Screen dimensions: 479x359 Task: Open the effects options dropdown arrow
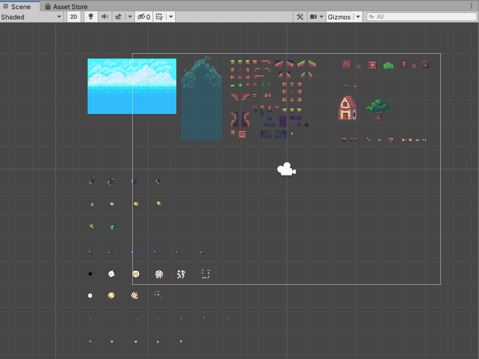130,17
